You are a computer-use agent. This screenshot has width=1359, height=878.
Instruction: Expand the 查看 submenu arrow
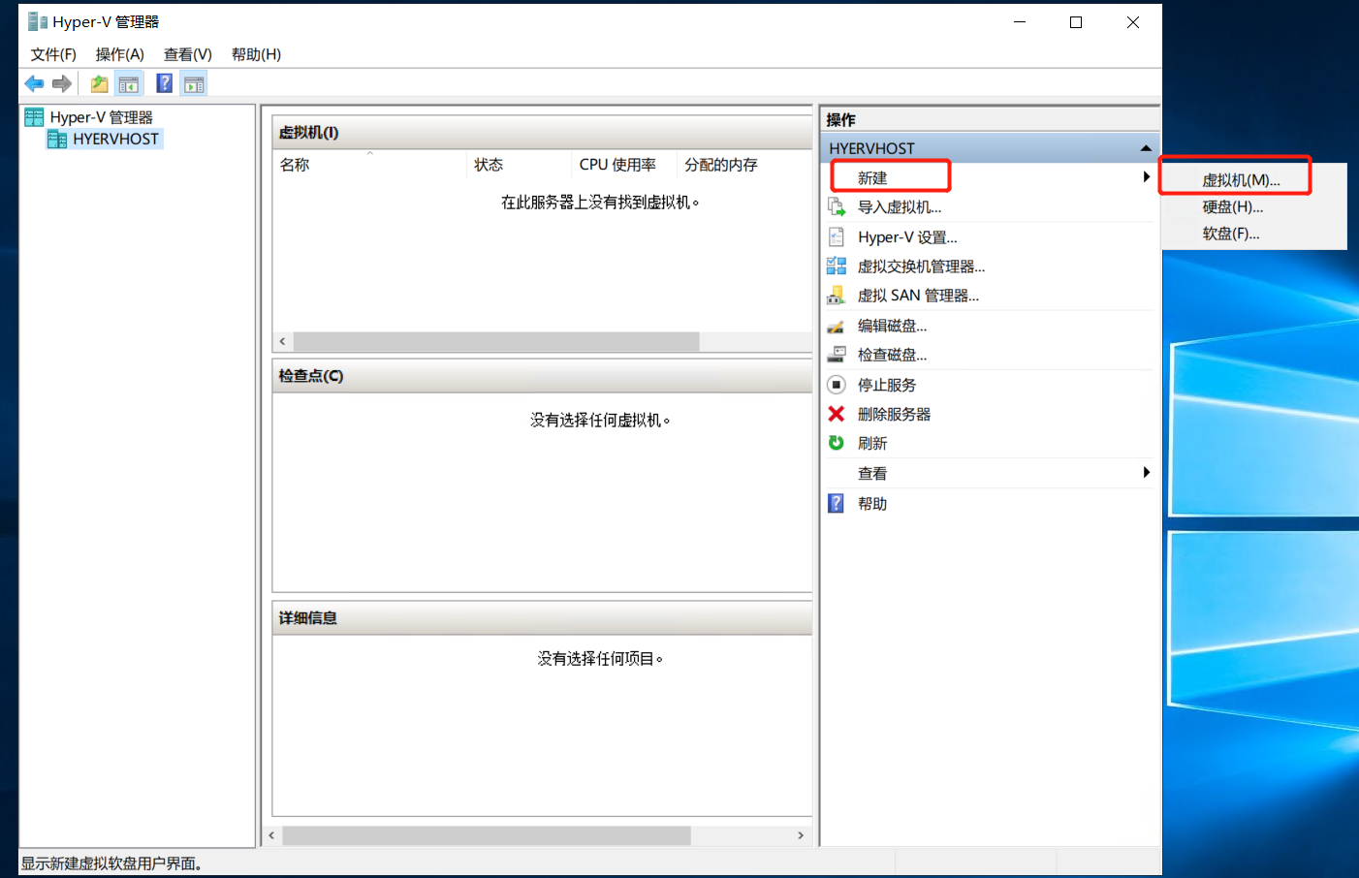tap(1147, 472)
